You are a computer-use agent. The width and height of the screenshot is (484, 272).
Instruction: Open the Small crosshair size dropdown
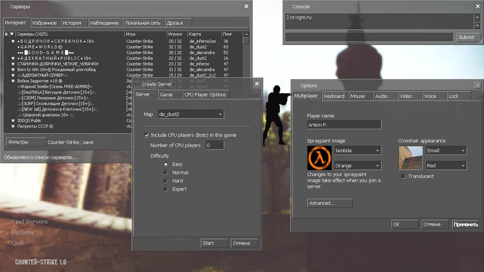(446, 150)
